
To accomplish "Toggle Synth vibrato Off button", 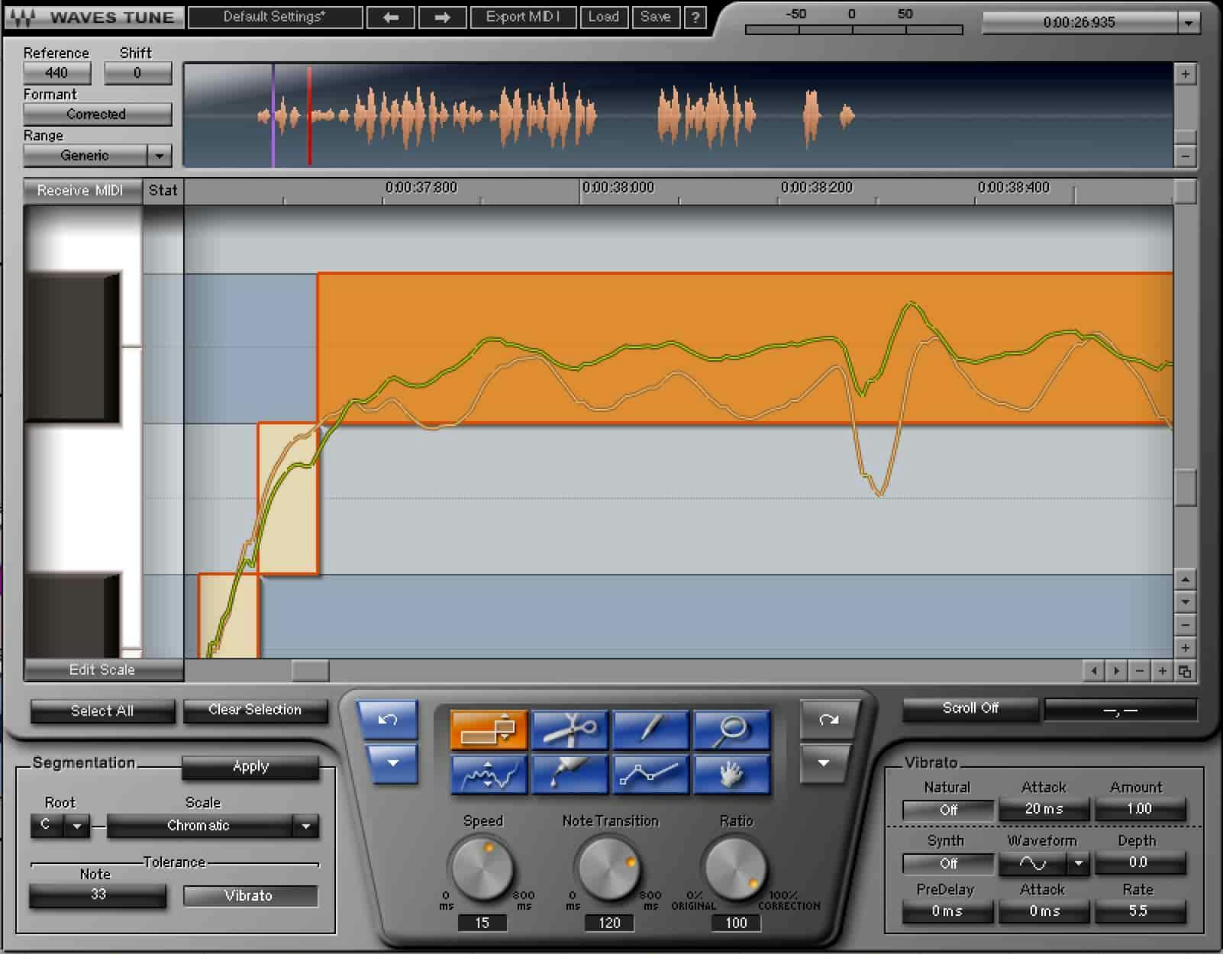I will point(947,863).
